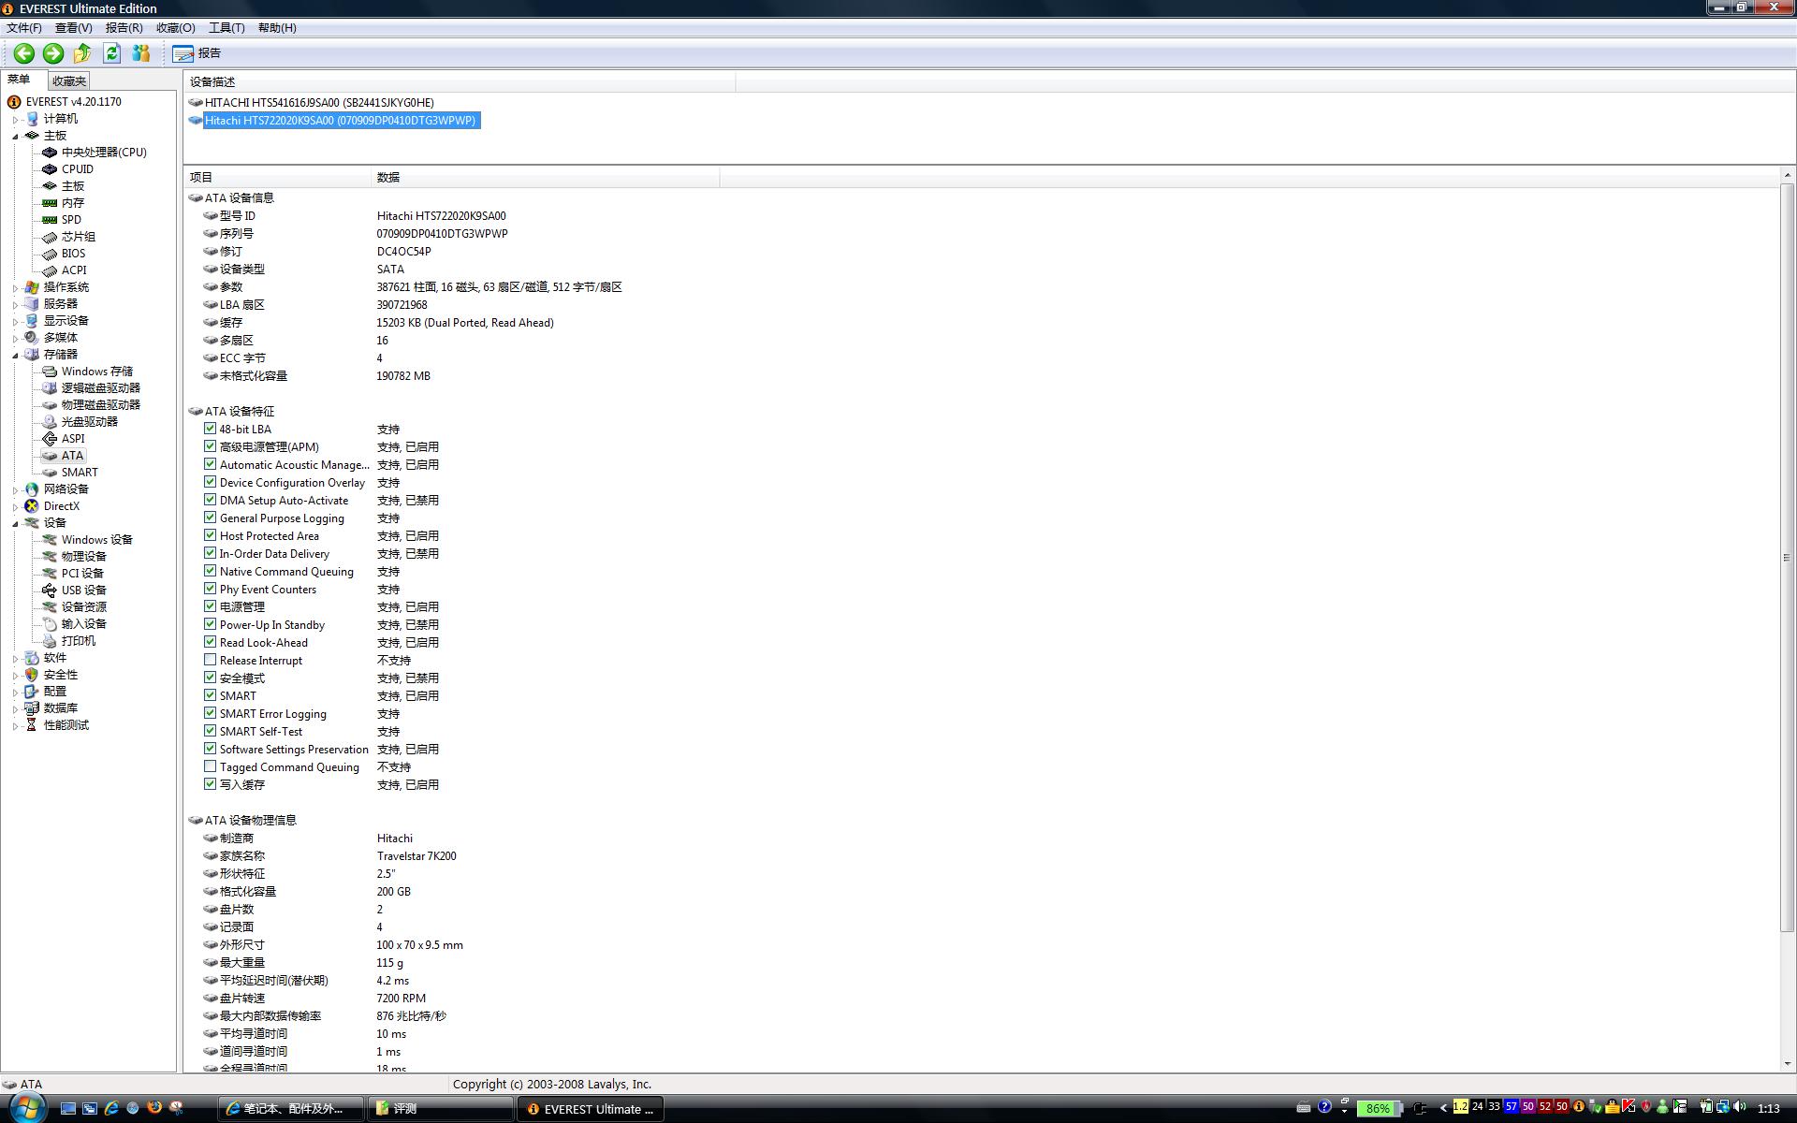Toggle the 48-bit LBA checkbox
This screenshot has width=1797, height=1123.
click(211, 429)
